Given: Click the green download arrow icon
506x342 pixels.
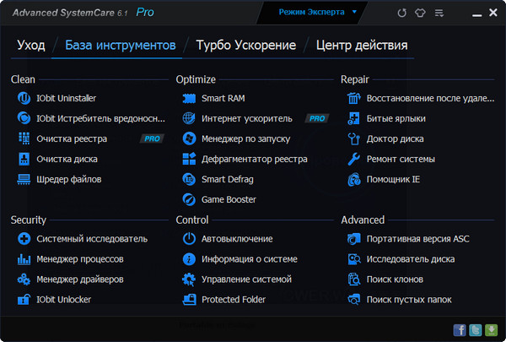Looking at the screenshot, I should 490,329.
